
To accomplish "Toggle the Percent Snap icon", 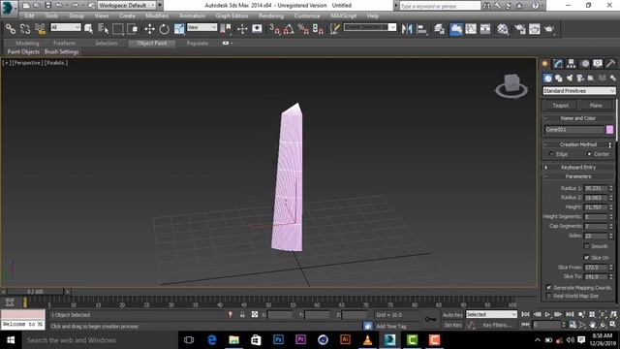I will coord(303,29).
